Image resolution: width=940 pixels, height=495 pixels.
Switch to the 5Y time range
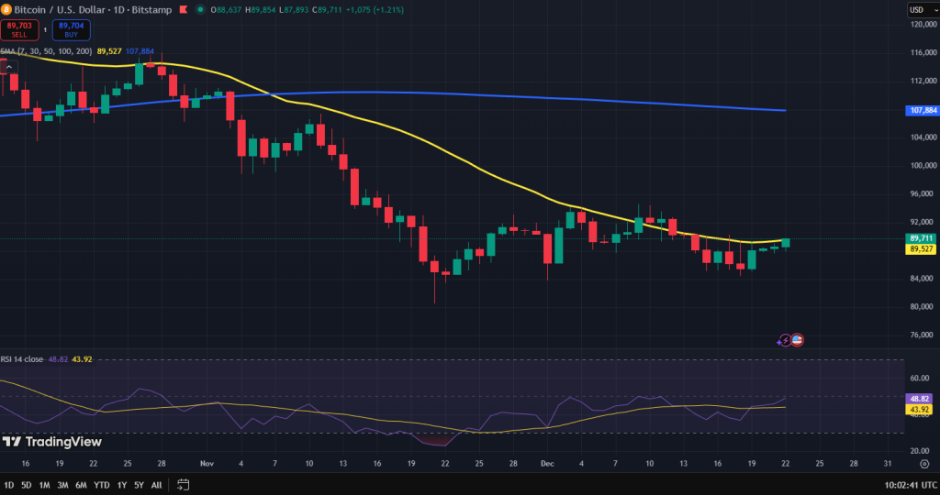point(140,485)
